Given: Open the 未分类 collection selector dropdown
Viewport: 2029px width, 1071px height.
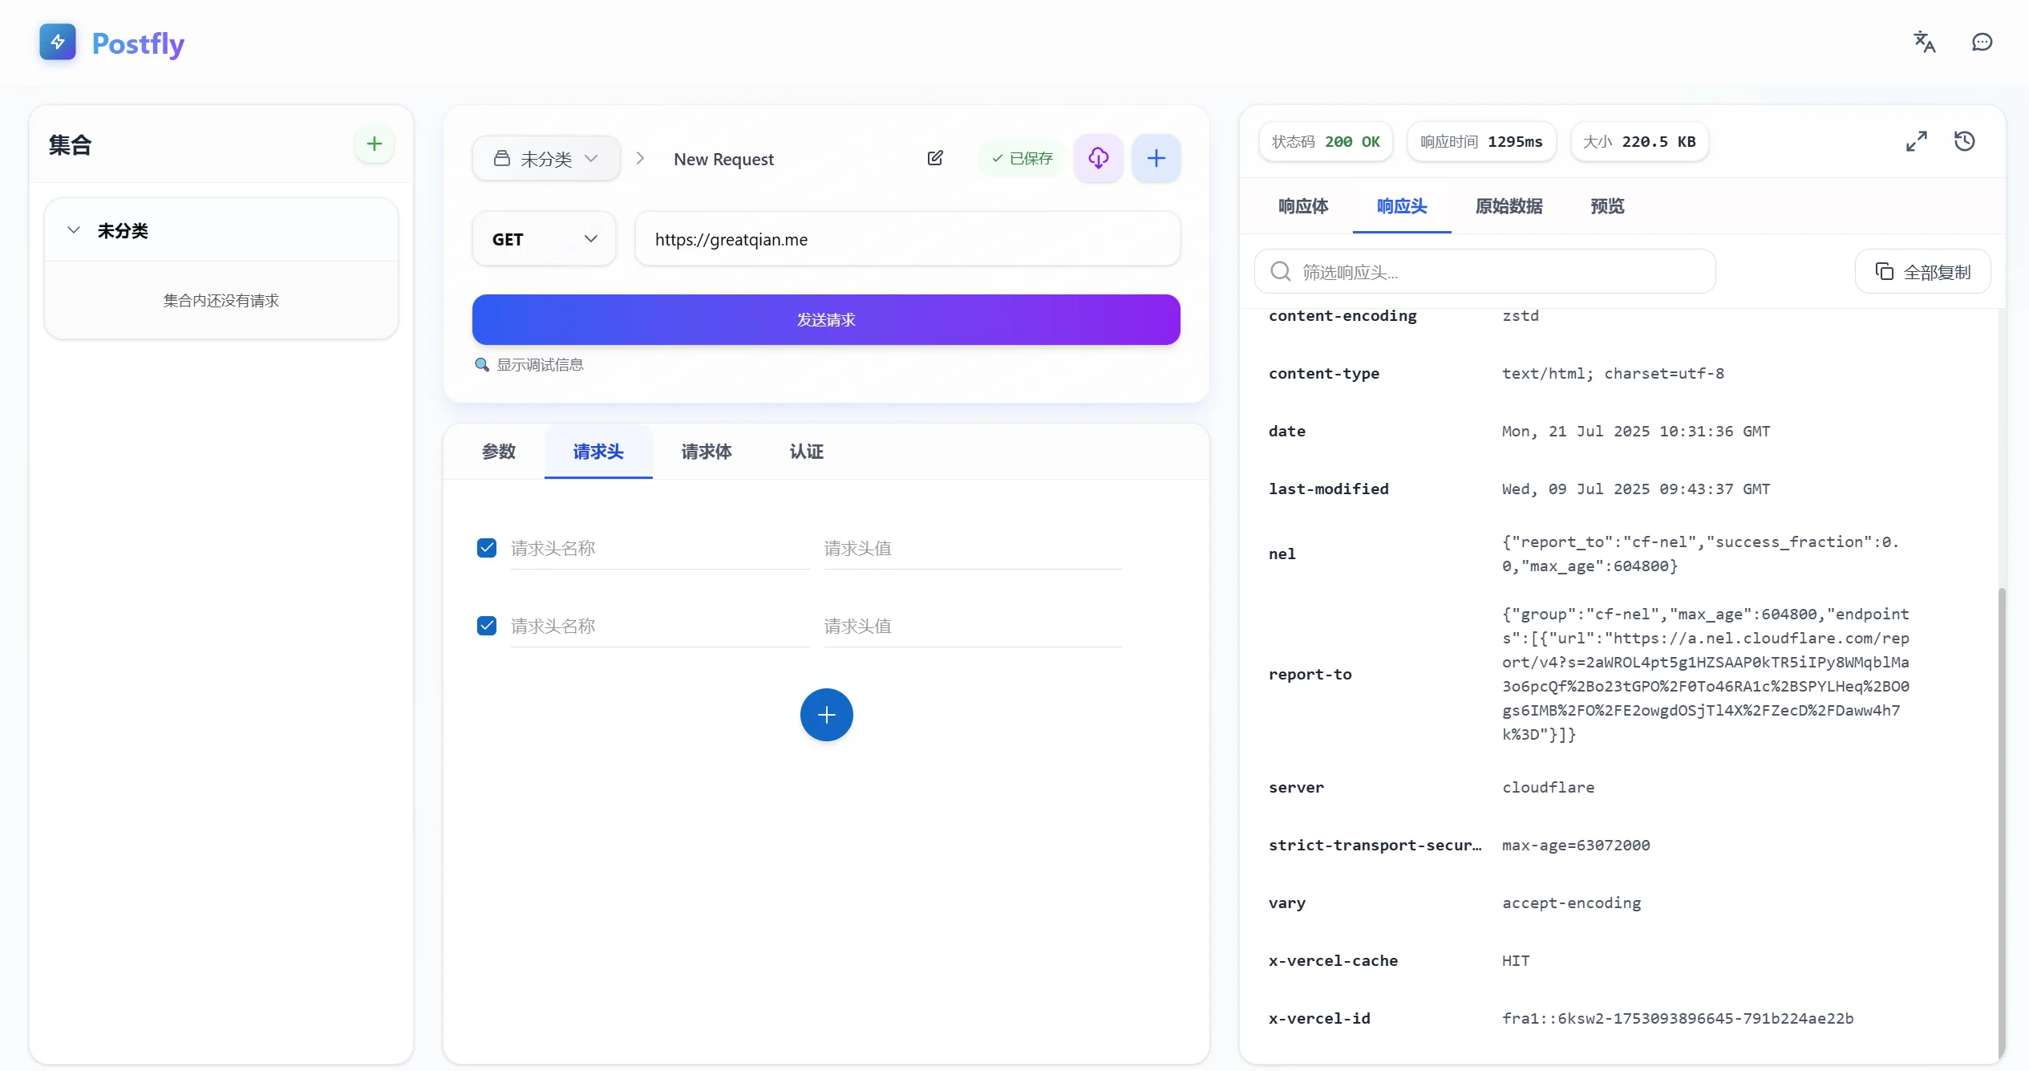Looking at the screenshot, I should 546,159.
